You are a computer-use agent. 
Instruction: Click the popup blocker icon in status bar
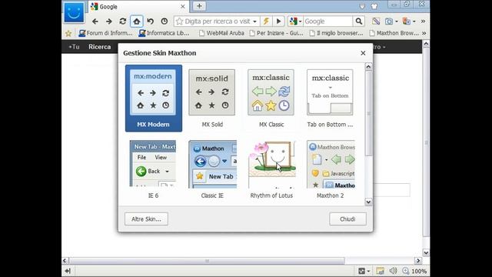tap(380, 271)
